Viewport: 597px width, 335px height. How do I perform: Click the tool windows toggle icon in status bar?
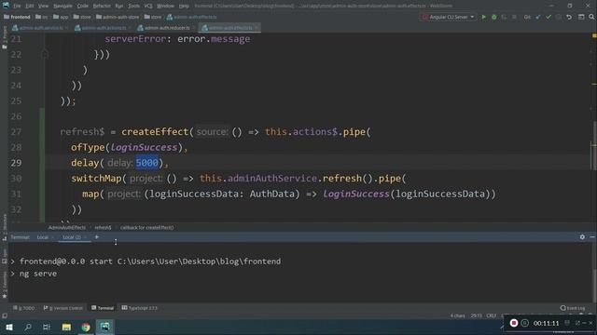click(5, 315)
